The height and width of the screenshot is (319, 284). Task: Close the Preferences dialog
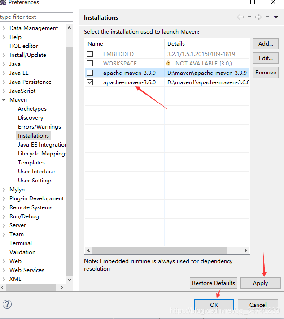[273, 2]
